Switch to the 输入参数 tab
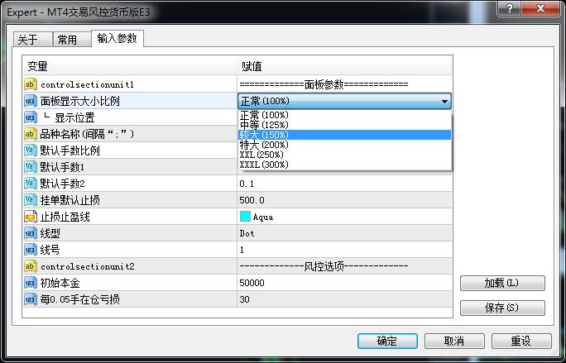Image resolution: width=566 pixels, height=363 pixels. click(118, 38)
